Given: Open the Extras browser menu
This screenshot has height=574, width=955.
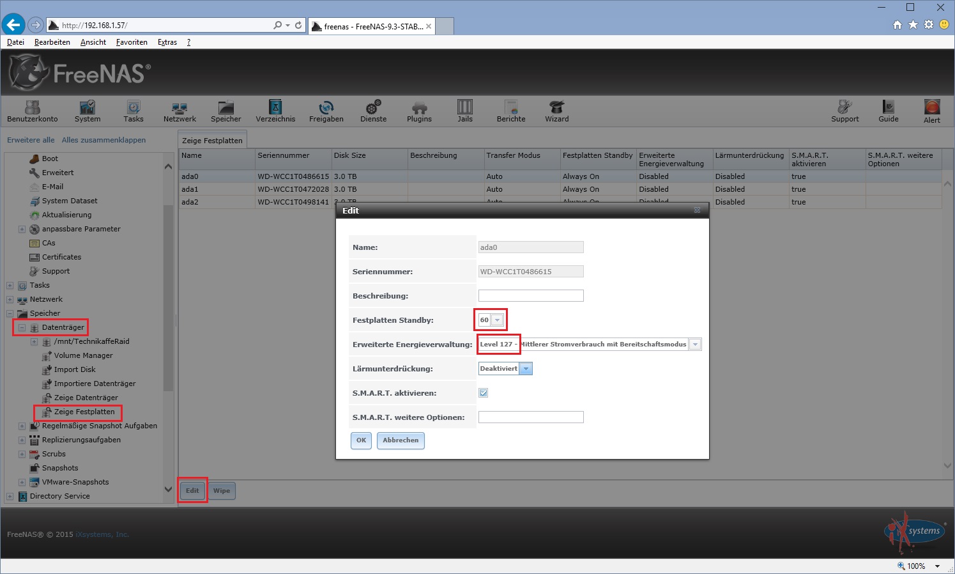Looking at the screenshot, I should click(x=167, y=42).
